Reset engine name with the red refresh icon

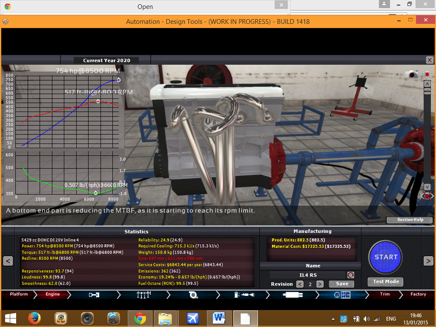point(351,275)
